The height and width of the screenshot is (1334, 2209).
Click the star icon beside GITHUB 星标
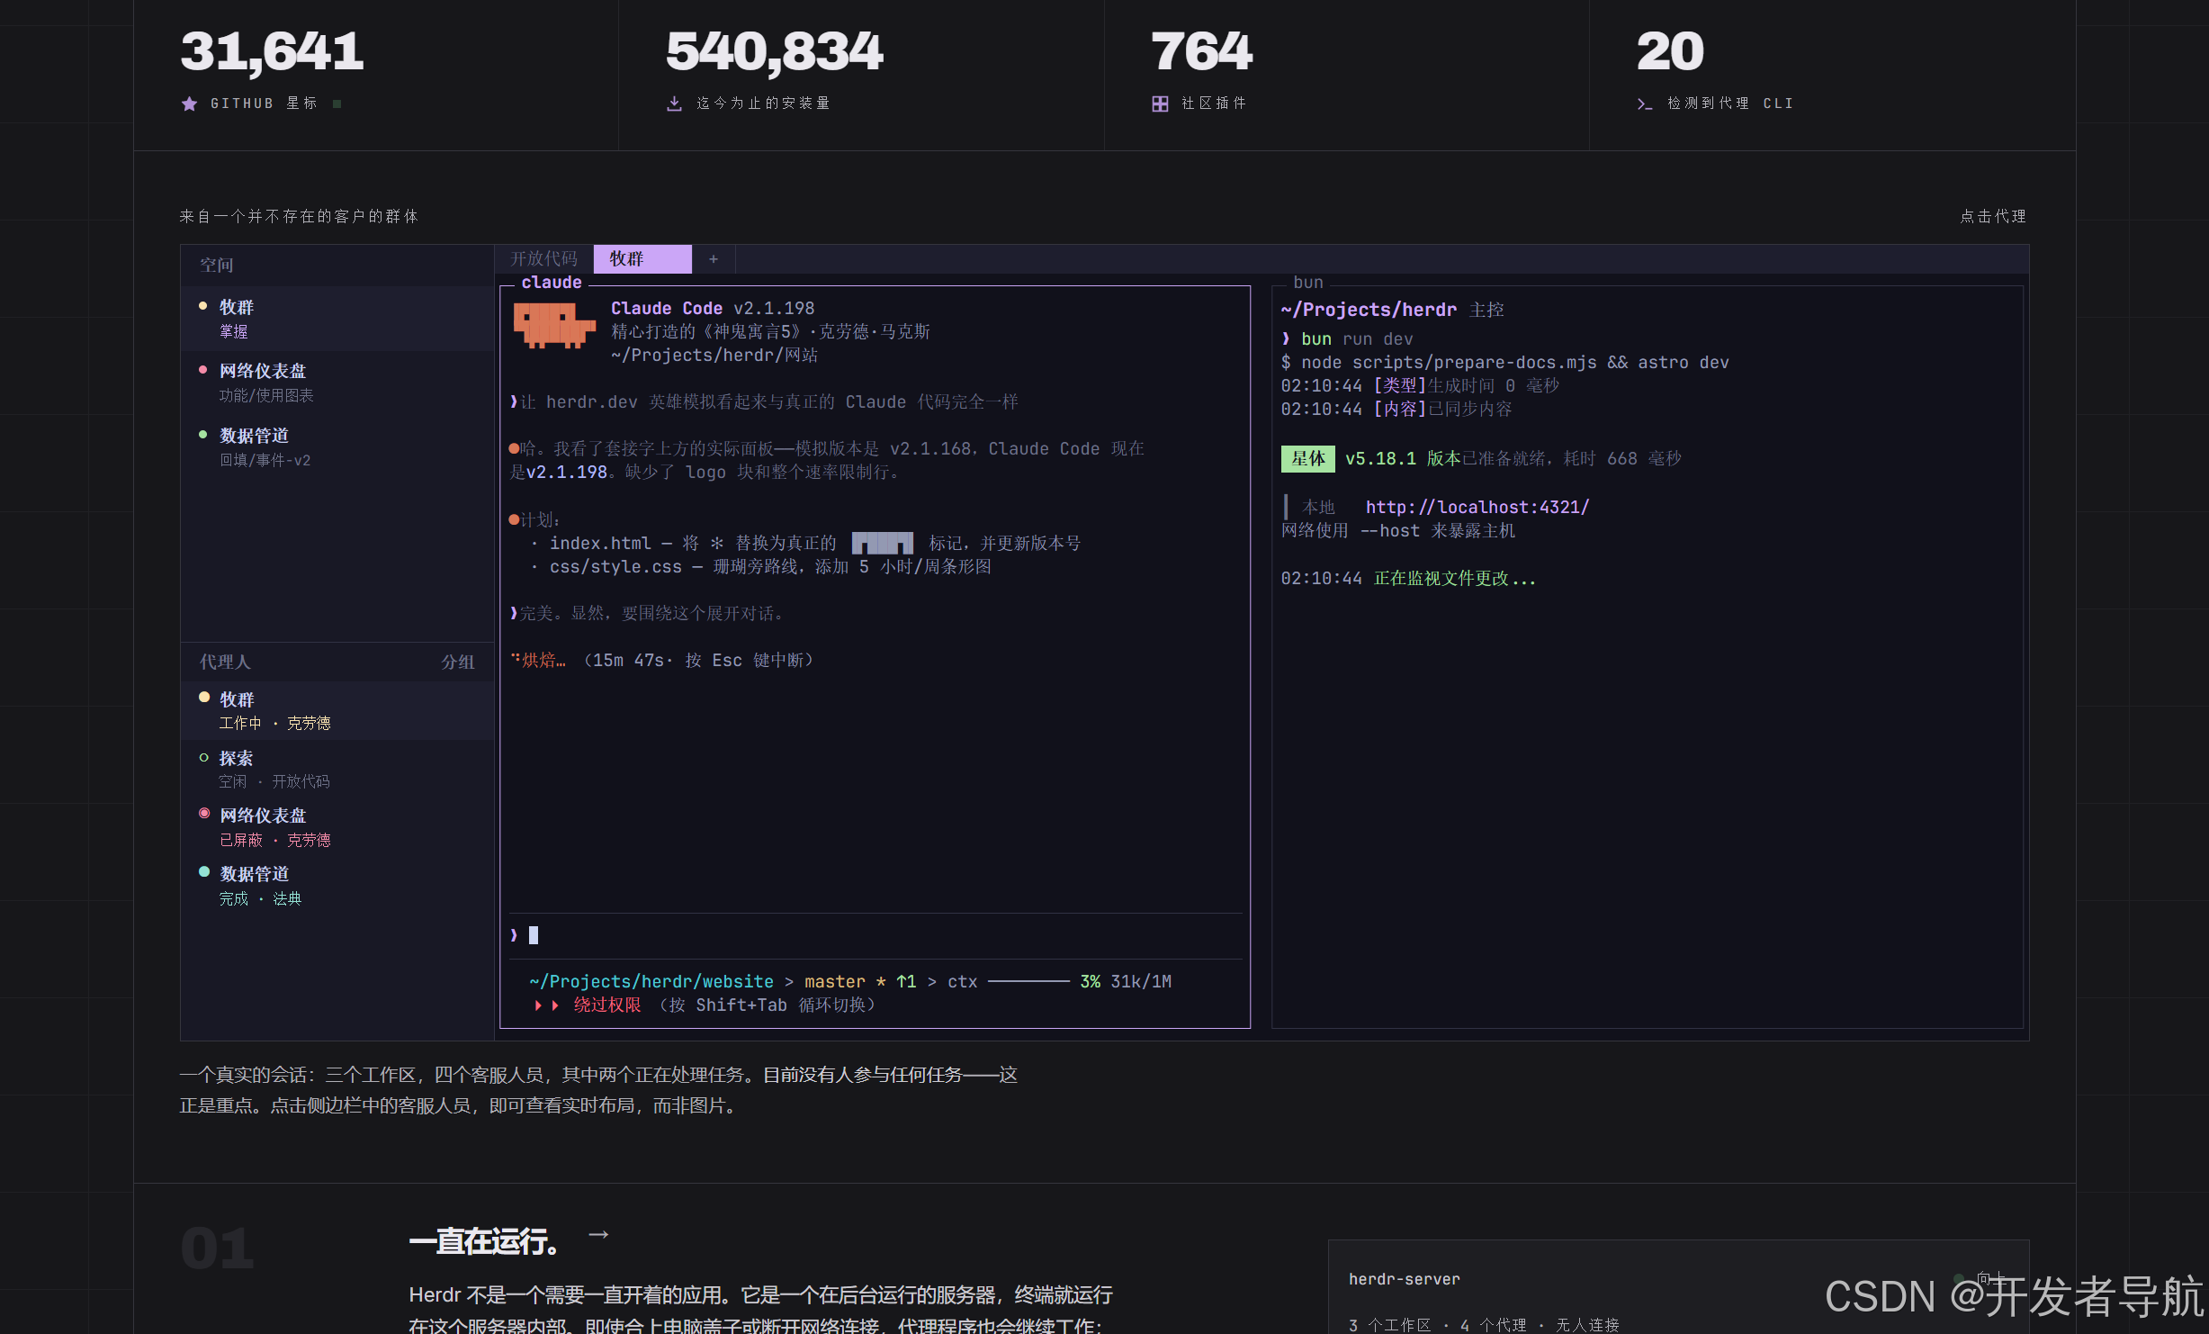189,104
